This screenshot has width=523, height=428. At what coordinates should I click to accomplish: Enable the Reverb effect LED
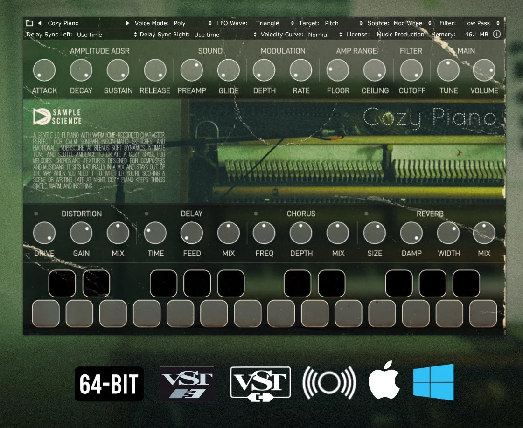(366, 214)
